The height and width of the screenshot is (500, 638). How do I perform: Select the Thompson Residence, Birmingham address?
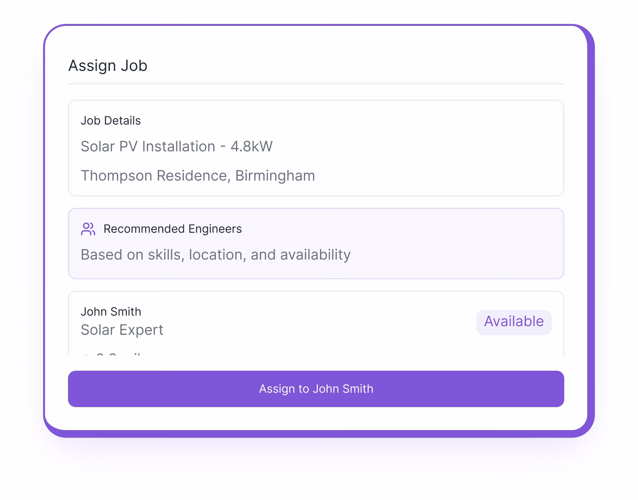[x=198, y=175]
